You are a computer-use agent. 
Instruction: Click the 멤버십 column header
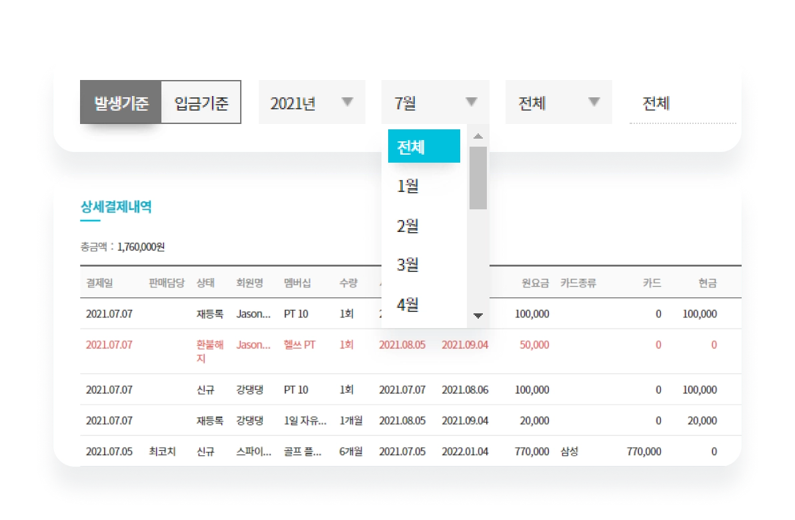(297, 283)
